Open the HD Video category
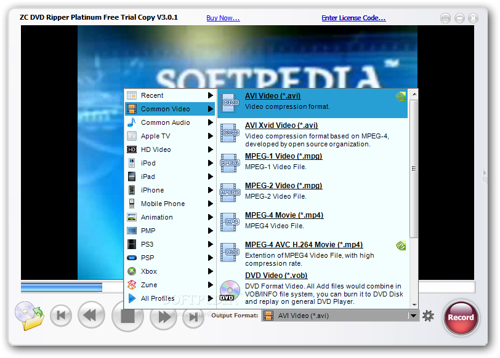The height and width of the screenshot is (358, 500). 170,149
